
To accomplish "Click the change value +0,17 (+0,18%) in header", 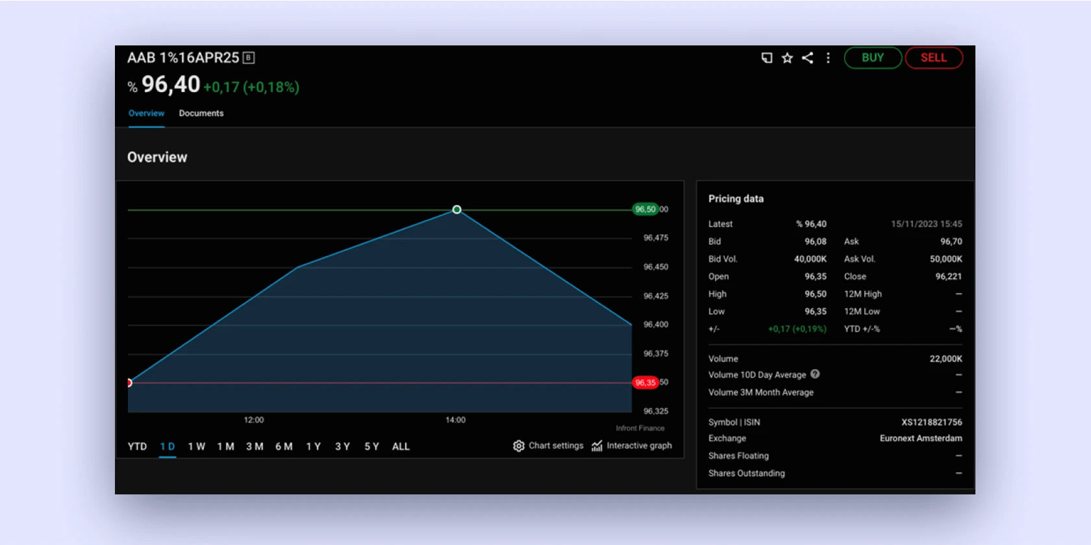I will click(251, 87).
